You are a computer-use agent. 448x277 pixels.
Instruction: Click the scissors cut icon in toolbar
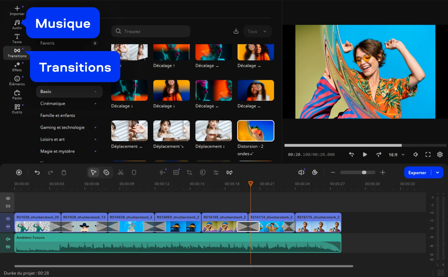click(121, 173)
